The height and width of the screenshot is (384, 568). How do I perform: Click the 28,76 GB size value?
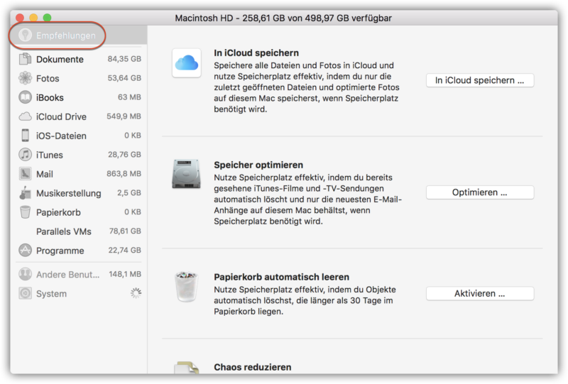coord(125,154)
